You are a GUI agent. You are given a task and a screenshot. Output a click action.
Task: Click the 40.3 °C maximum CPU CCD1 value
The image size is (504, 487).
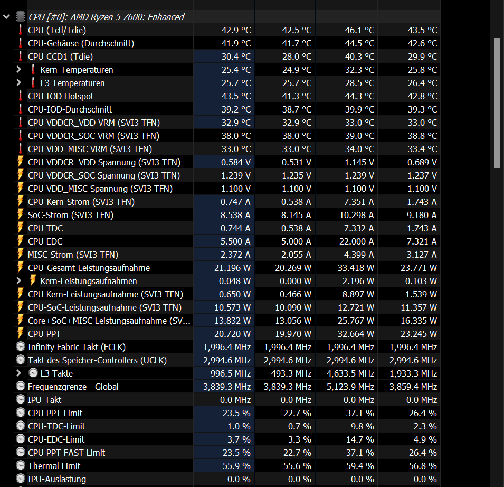pyautogui.click(x=360, y=57)
